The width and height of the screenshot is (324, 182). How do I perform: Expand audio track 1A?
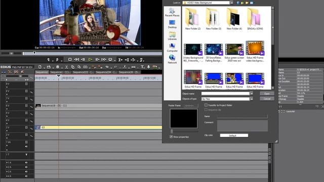click(x=7, y=163)
